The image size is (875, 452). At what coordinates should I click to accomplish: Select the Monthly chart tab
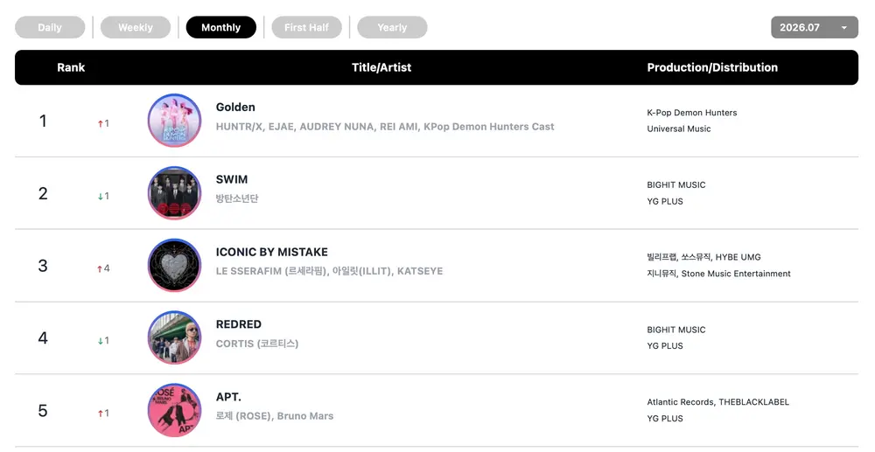(x=221, y=27)
